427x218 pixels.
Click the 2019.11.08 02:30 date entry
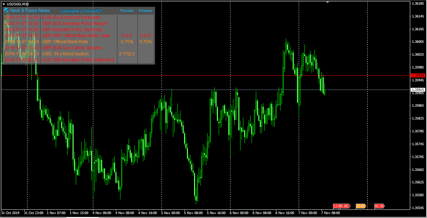(x=22, y=60)
